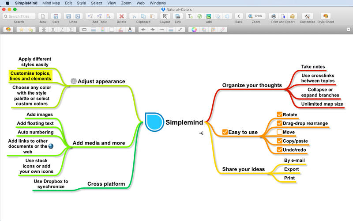Click the globe link icon on topic
The height and width of the screenshot is (221, 353).
[51, 146]
